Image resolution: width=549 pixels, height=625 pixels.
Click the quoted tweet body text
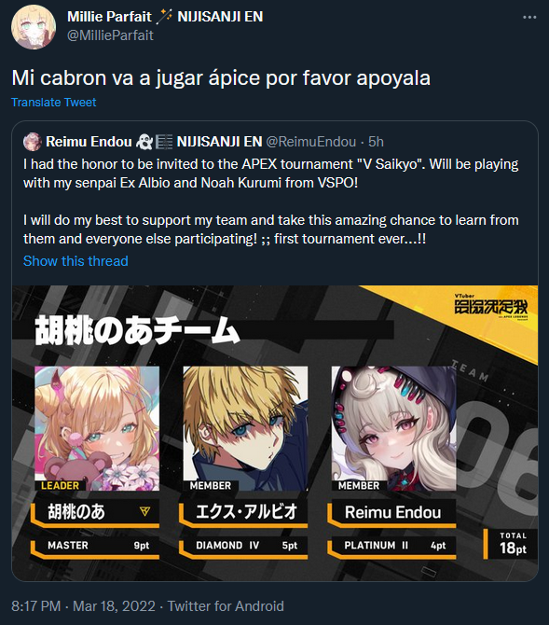271,201
